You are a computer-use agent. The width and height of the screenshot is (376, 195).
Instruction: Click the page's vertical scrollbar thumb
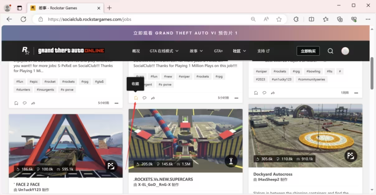372,73
